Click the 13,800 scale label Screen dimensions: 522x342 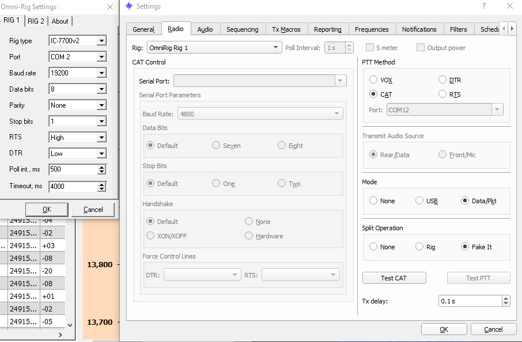tap(100, 264)
